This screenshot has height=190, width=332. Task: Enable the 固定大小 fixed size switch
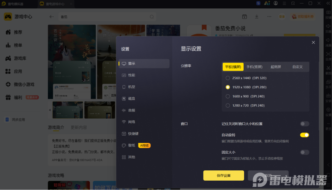point(304,152)
